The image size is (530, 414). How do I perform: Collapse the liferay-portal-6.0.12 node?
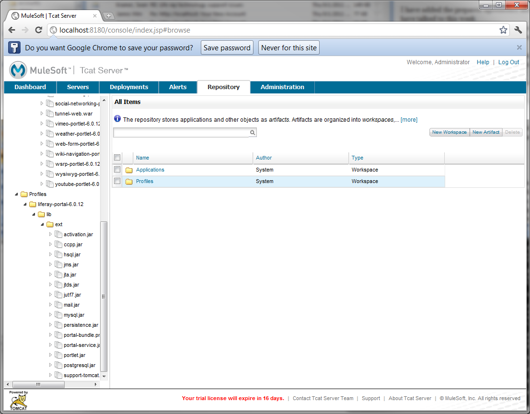[25, 204]
